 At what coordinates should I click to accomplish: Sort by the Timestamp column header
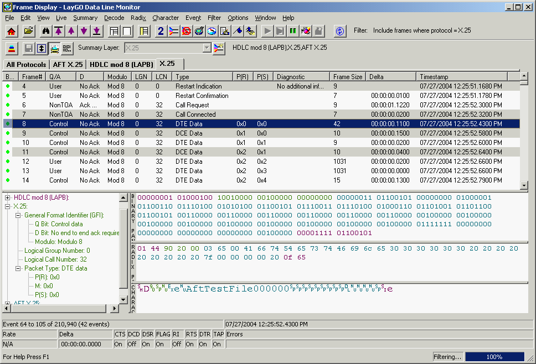(x=462, y=77)
